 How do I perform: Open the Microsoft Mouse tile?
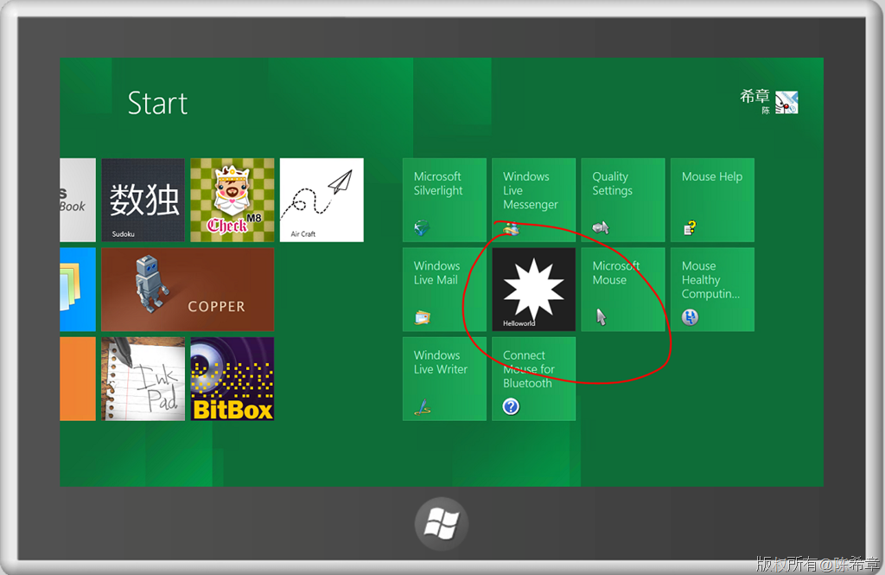622,290
